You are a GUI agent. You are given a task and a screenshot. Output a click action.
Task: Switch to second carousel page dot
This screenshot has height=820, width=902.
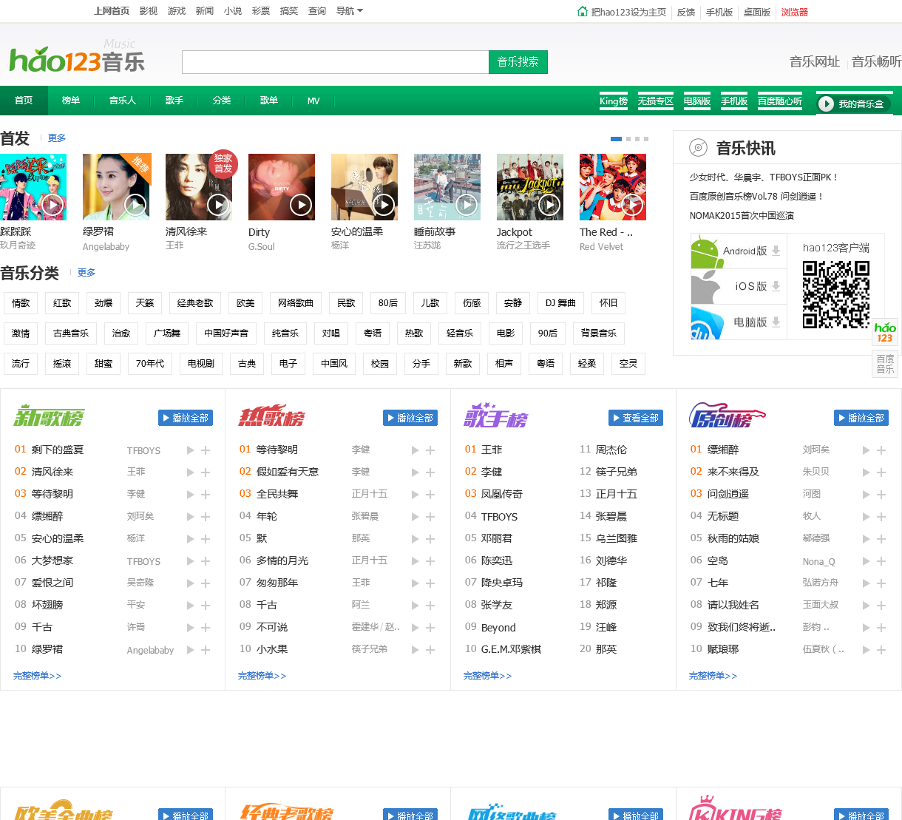(x=628, y=139)
